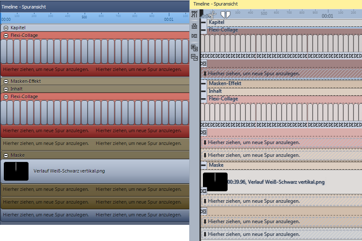
Task: Click the track icon left of Maske thumbnail
Action: [x=204, y=191]
